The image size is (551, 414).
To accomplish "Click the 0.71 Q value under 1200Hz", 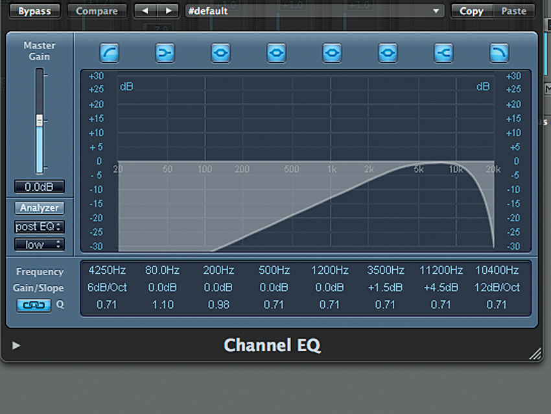I will (x=329, y=304).
